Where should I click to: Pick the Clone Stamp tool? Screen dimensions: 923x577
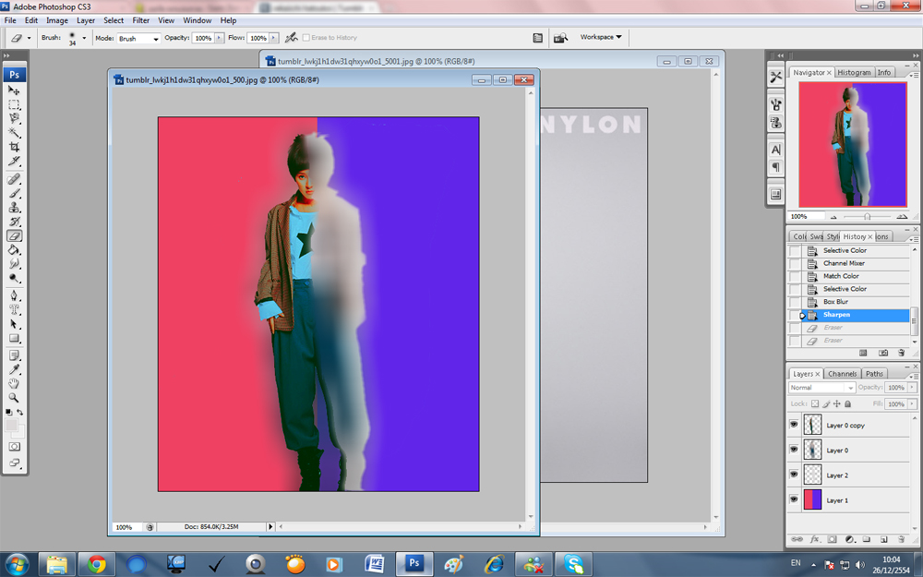point(14,208)
